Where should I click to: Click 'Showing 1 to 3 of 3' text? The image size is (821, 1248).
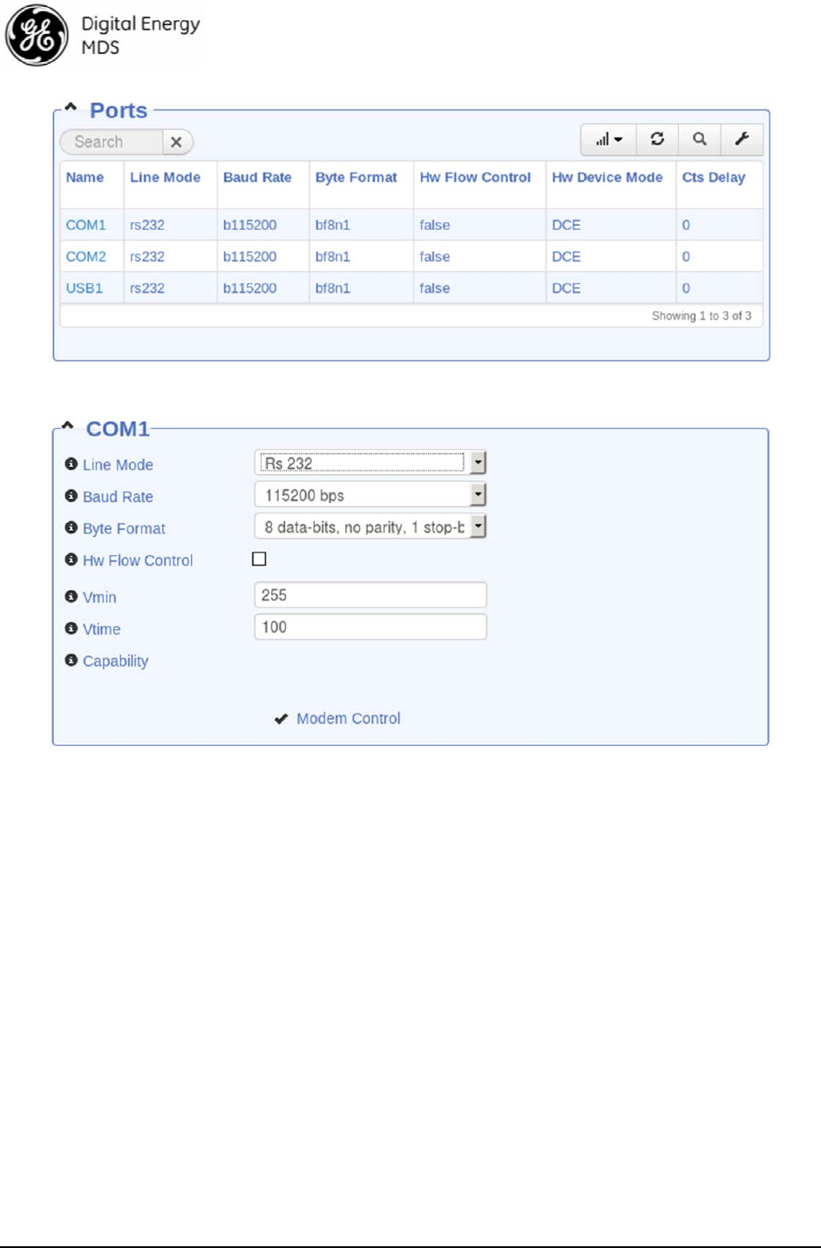(701, 315)
